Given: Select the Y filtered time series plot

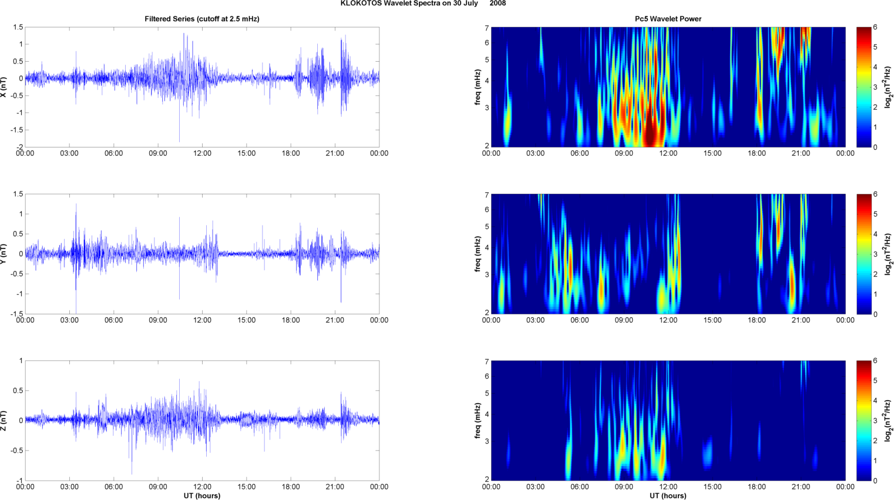Looking at the screenshot, I should 202,254.
